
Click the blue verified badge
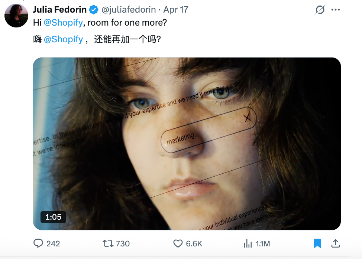pos(93,10)
